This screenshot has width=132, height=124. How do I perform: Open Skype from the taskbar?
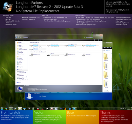coord(74,109)
